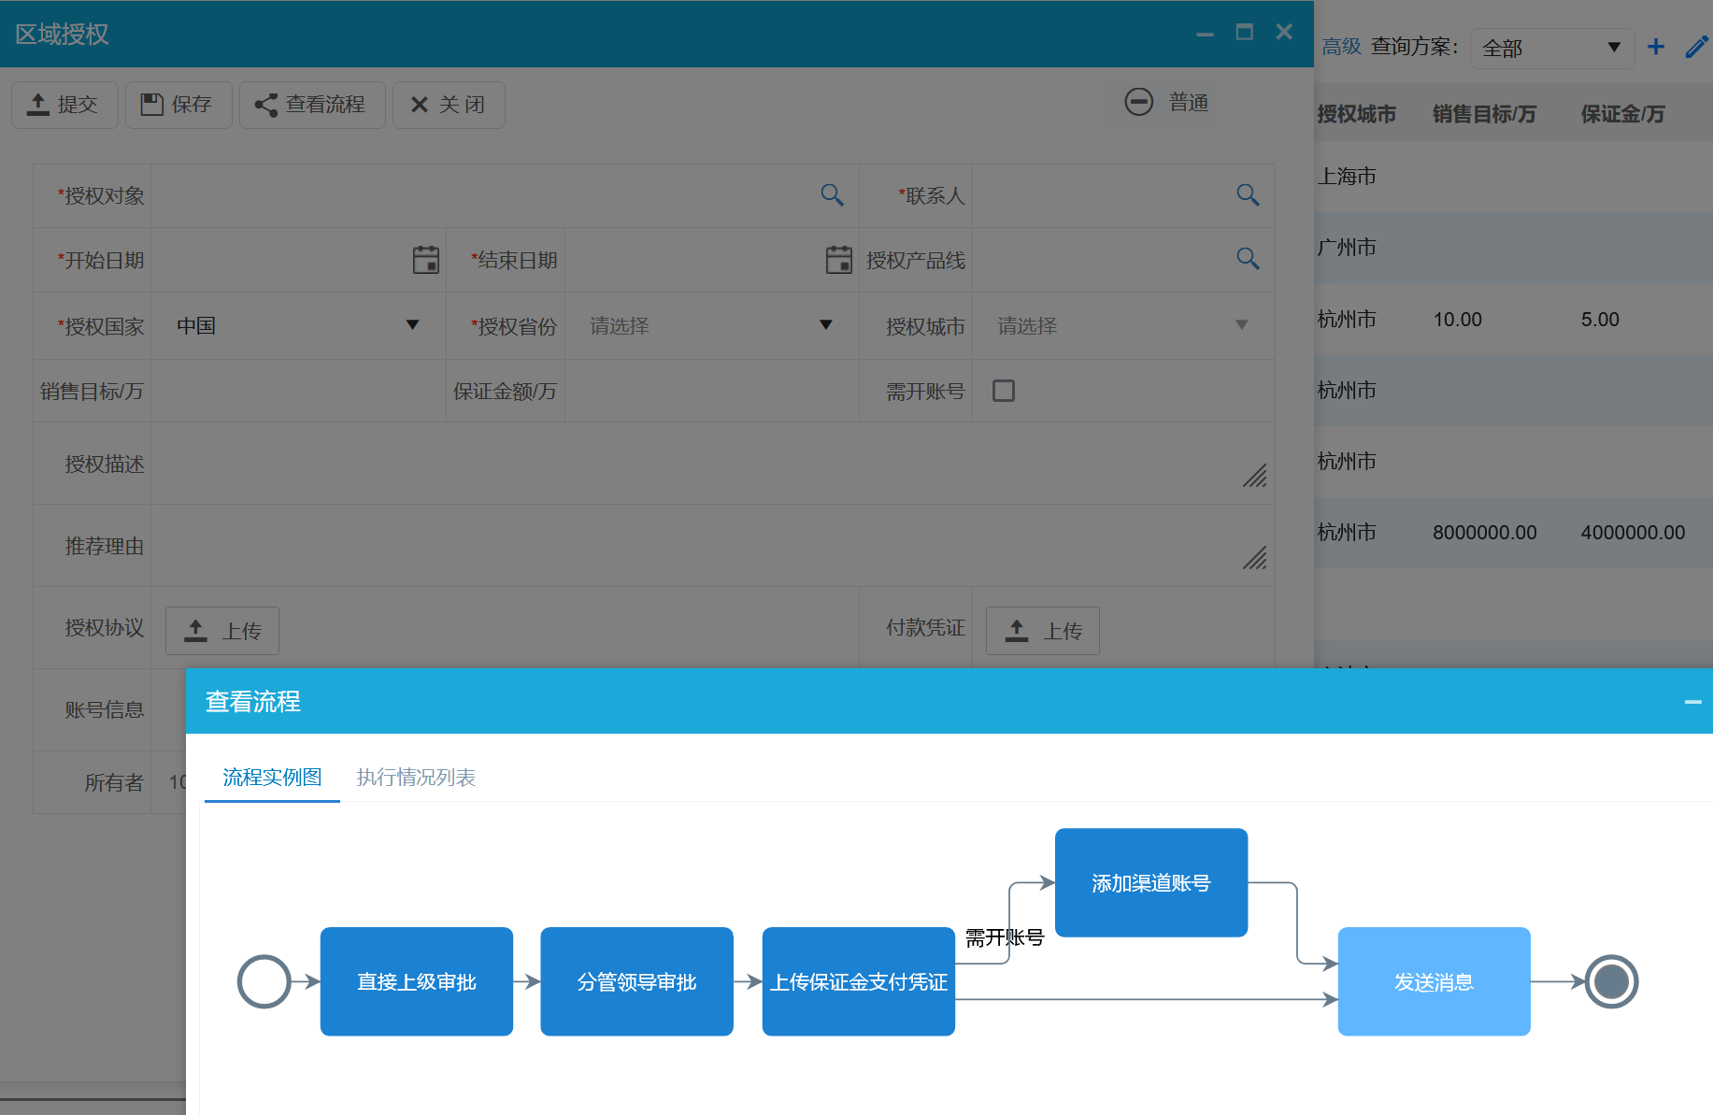
Task: Upload a file for 授权协议
Action: click(222, 631)
